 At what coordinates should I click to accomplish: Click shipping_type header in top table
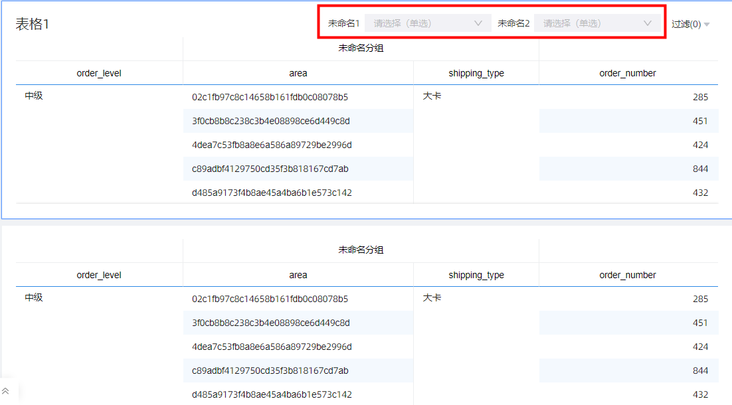(476, 74)
